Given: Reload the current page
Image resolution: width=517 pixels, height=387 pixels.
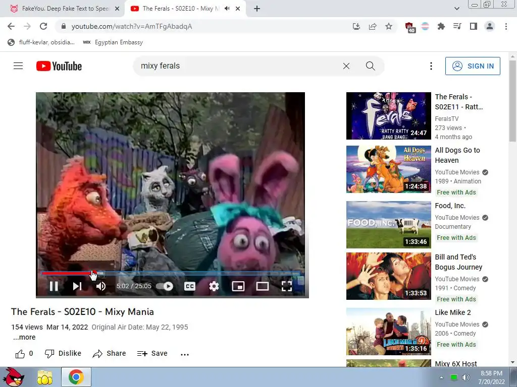Looking at the screenshot, I should 43,26.
